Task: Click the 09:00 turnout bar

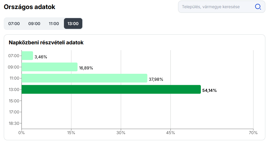Action: [x=50, y=67]
